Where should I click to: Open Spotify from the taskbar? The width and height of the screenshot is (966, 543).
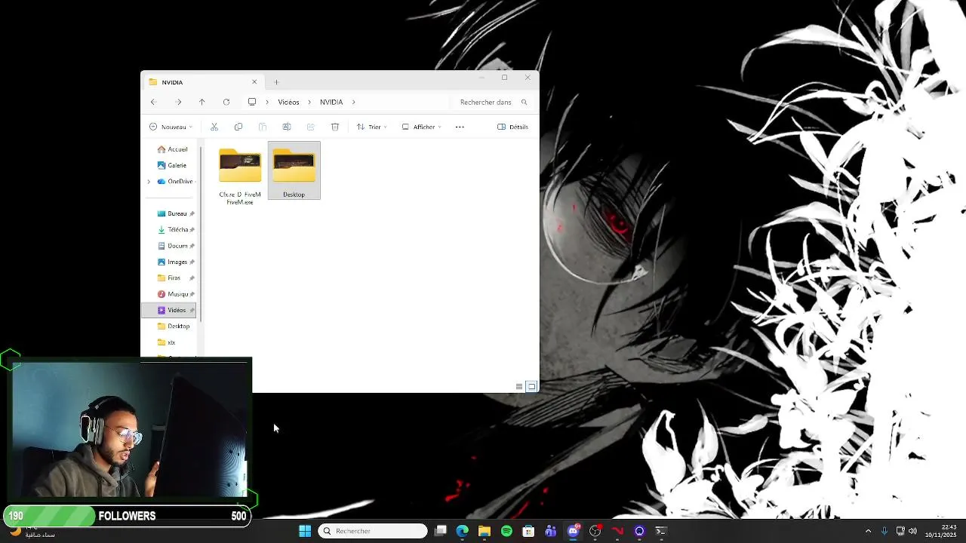click(506, 531)
